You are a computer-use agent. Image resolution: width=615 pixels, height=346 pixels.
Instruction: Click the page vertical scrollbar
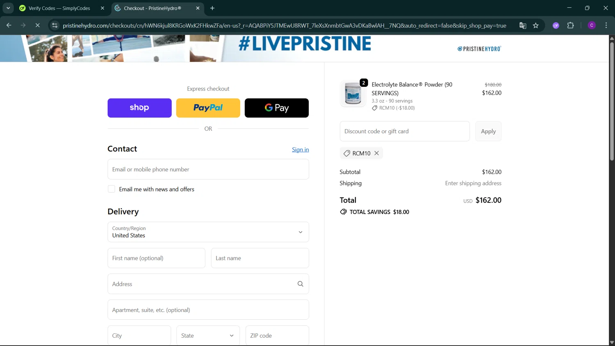(612, 101)
